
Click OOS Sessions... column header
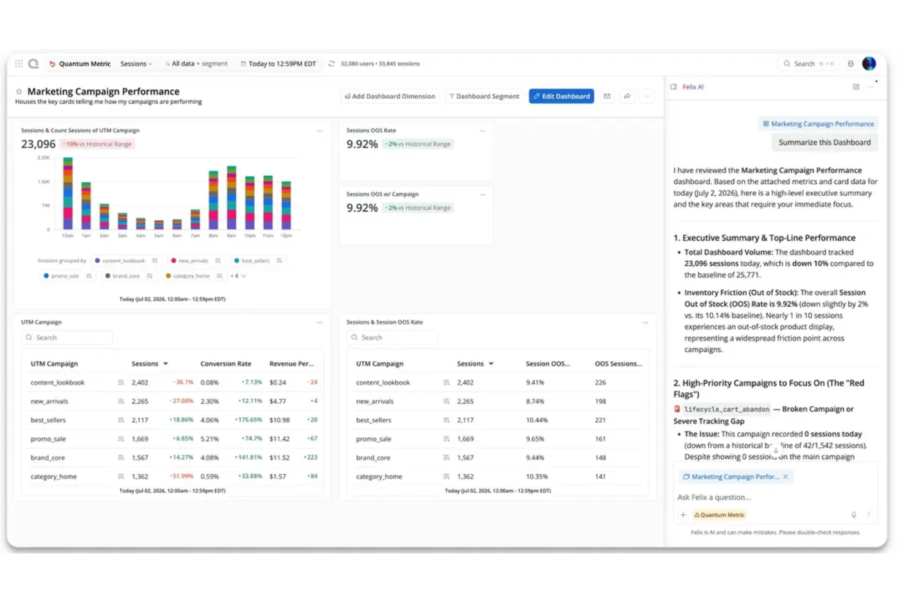tap(618, 364)
